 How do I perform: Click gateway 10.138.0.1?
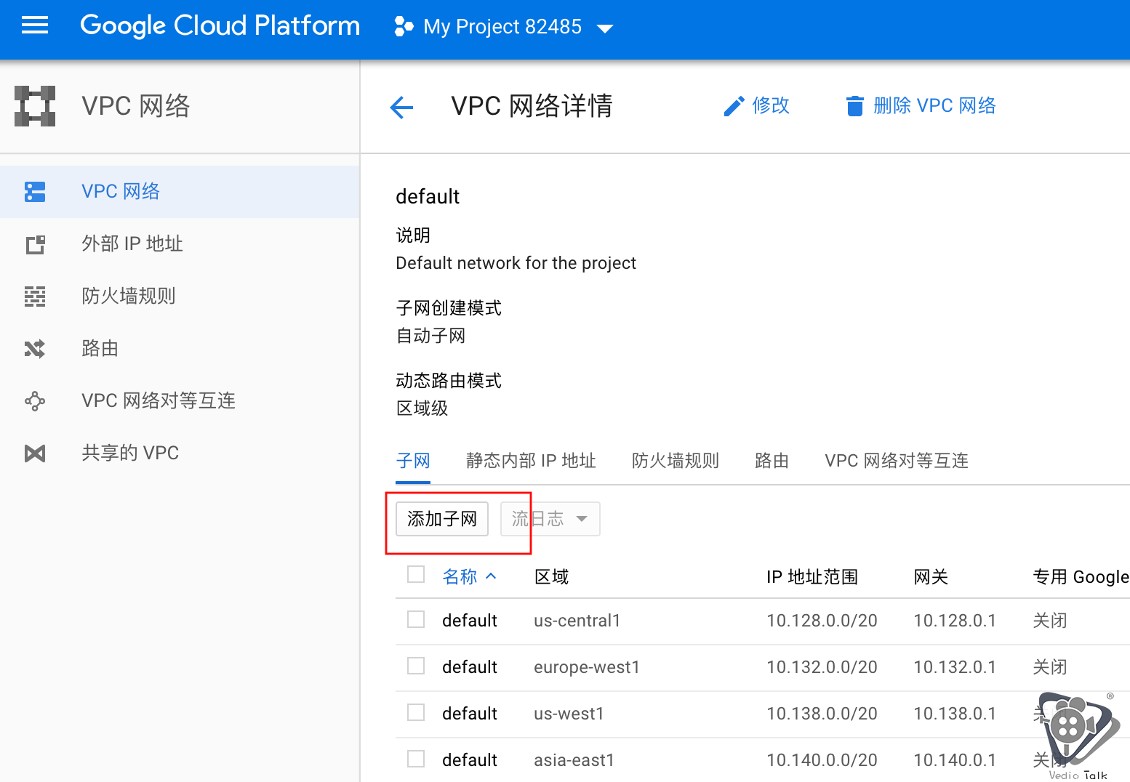pos(955,714)
